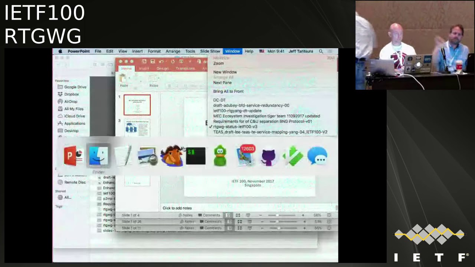
Task: Open the Slide Show menu
Action: (210, 51)
